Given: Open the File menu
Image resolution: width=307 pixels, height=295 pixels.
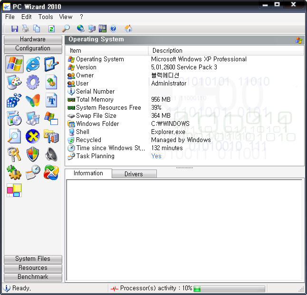Looking at the screenshot, I should coord(10,17).
